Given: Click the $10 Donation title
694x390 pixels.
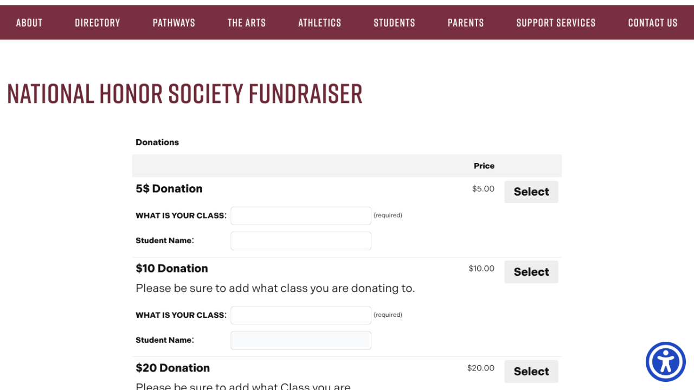Looking at the screenshot, I should (172, 269).
